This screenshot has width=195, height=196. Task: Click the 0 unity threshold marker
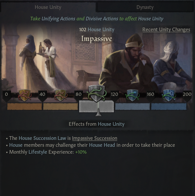point(7,96)
